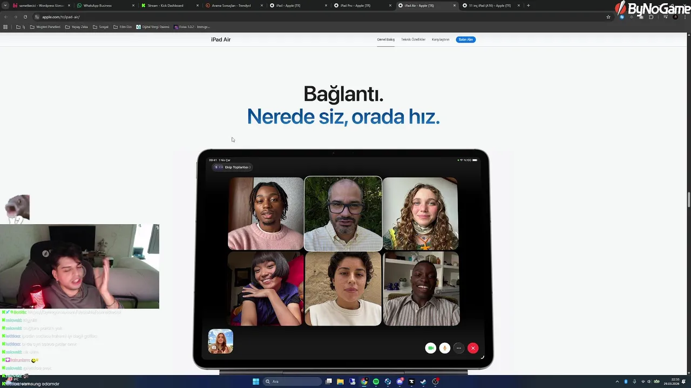691x388 pixels.
Task: Click the pink sweater participant video tile
Action: (x=266, y=213)
